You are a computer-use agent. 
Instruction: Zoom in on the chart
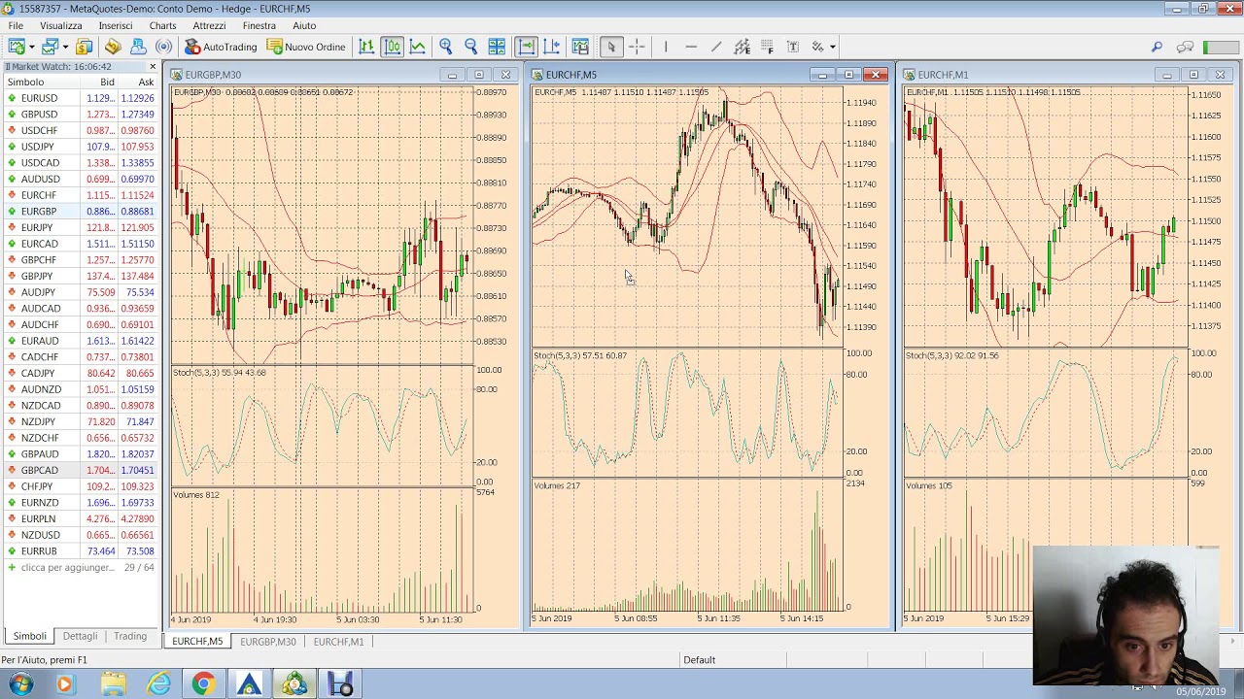click(445, 47)
